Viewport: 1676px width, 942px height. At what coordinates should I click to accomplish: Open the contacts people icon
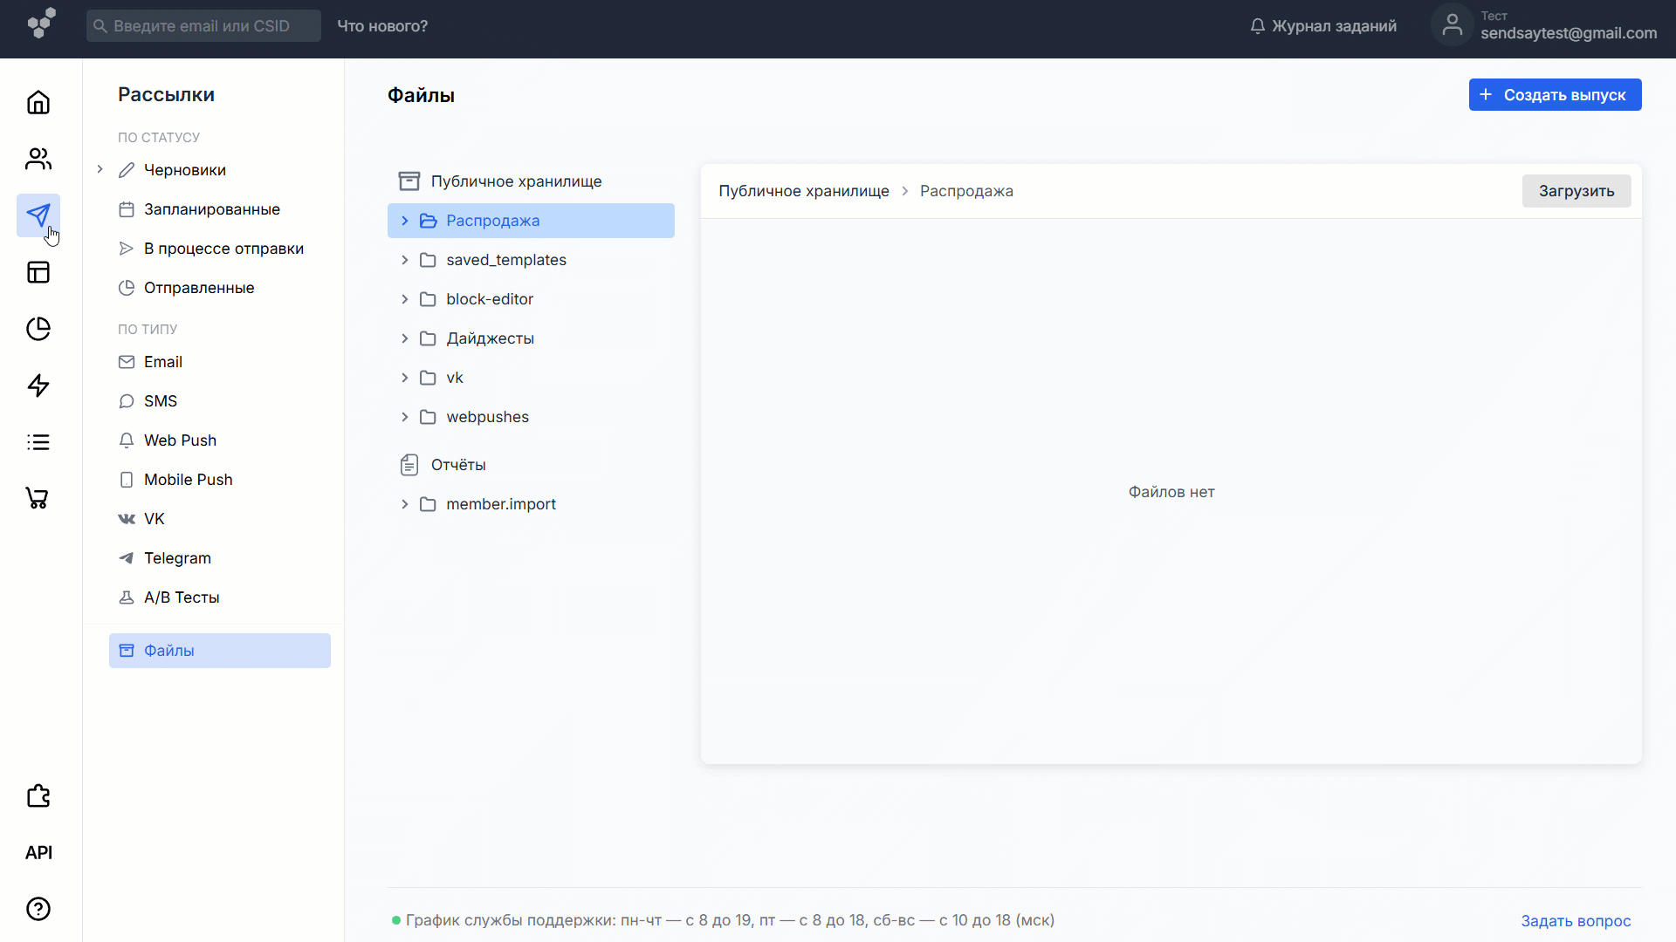[38, 159]
